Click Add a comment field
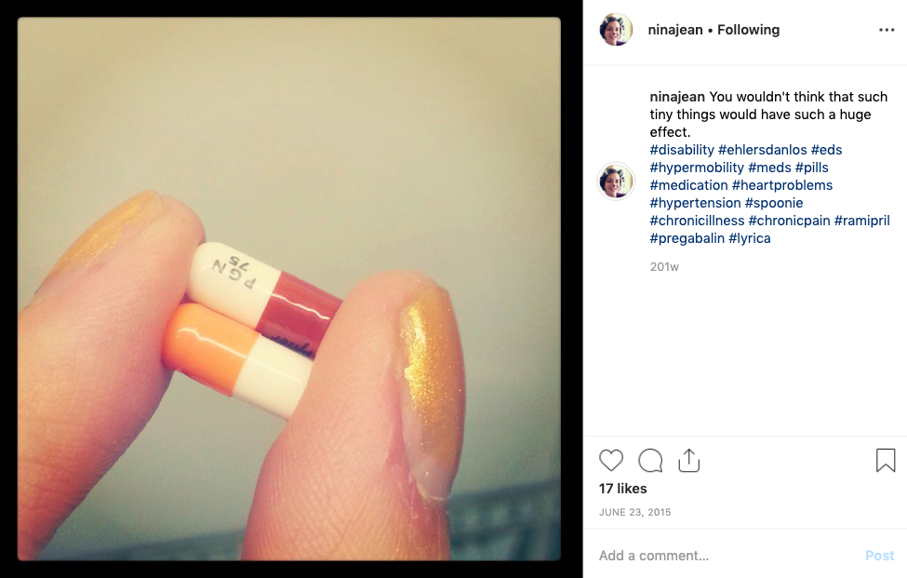 pyautogui.click(x=723, y=556)
